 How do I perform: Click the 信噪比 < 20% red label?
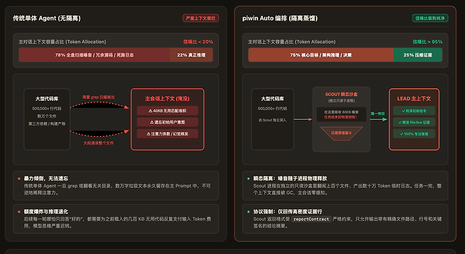(x=198, y=42)
